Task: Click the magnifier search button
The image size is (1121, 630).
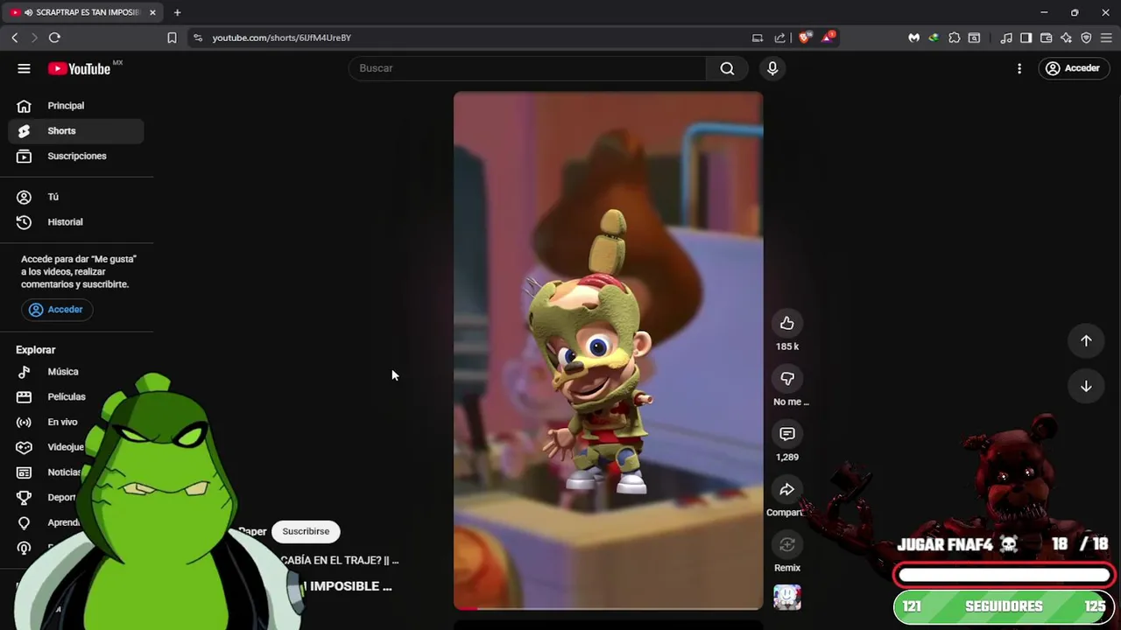Action: [727, 68]
